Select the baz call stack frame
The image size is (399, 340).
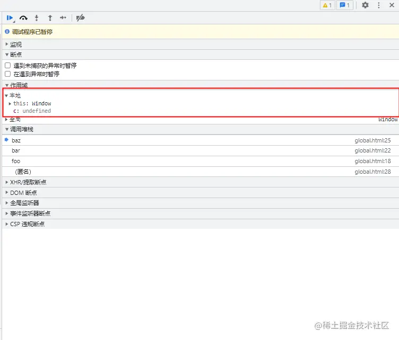(x=201, y=140)
